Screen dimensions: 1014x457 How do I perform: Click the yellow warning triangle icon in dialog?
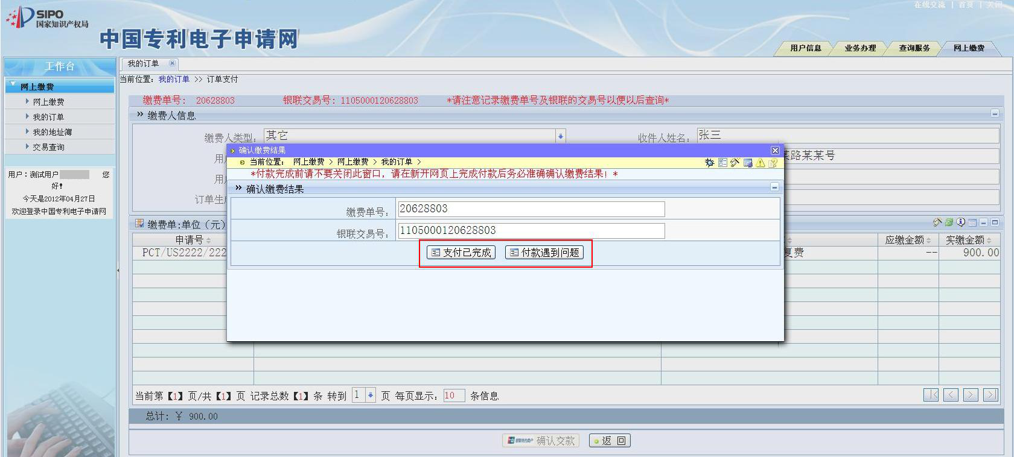click(760, 163)
